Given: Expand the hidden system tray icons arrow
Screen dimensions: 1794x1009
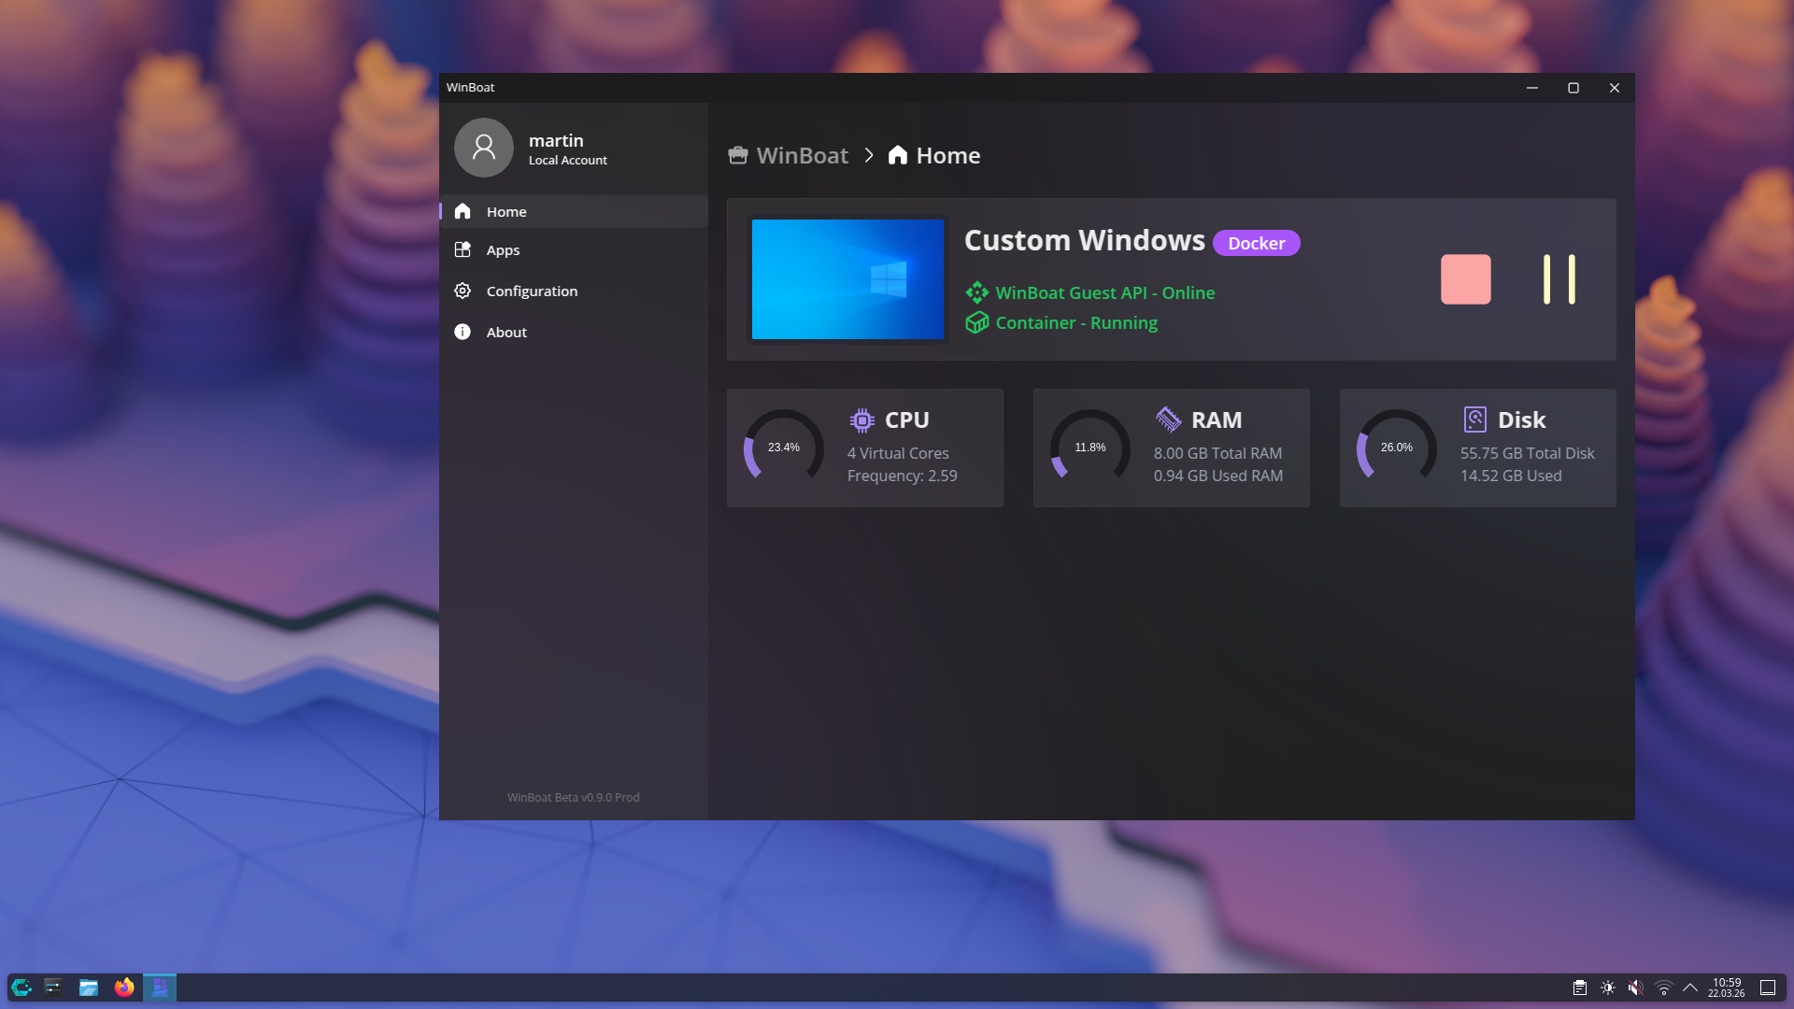Looking at the screenshot, I should click(x=1689, y=988).
